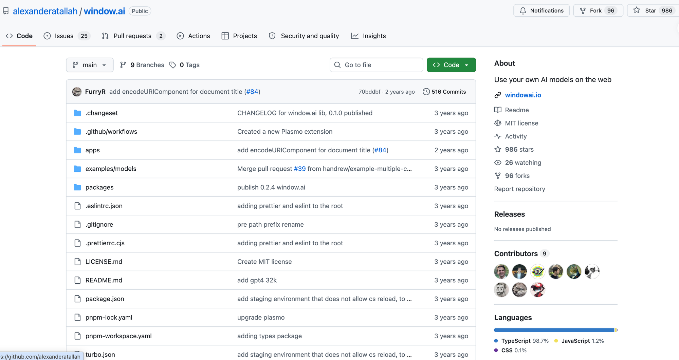This screenshot has height=360, width=679.
Task: Click the tag icon next to 0 Tags
Action: [173, 65]
